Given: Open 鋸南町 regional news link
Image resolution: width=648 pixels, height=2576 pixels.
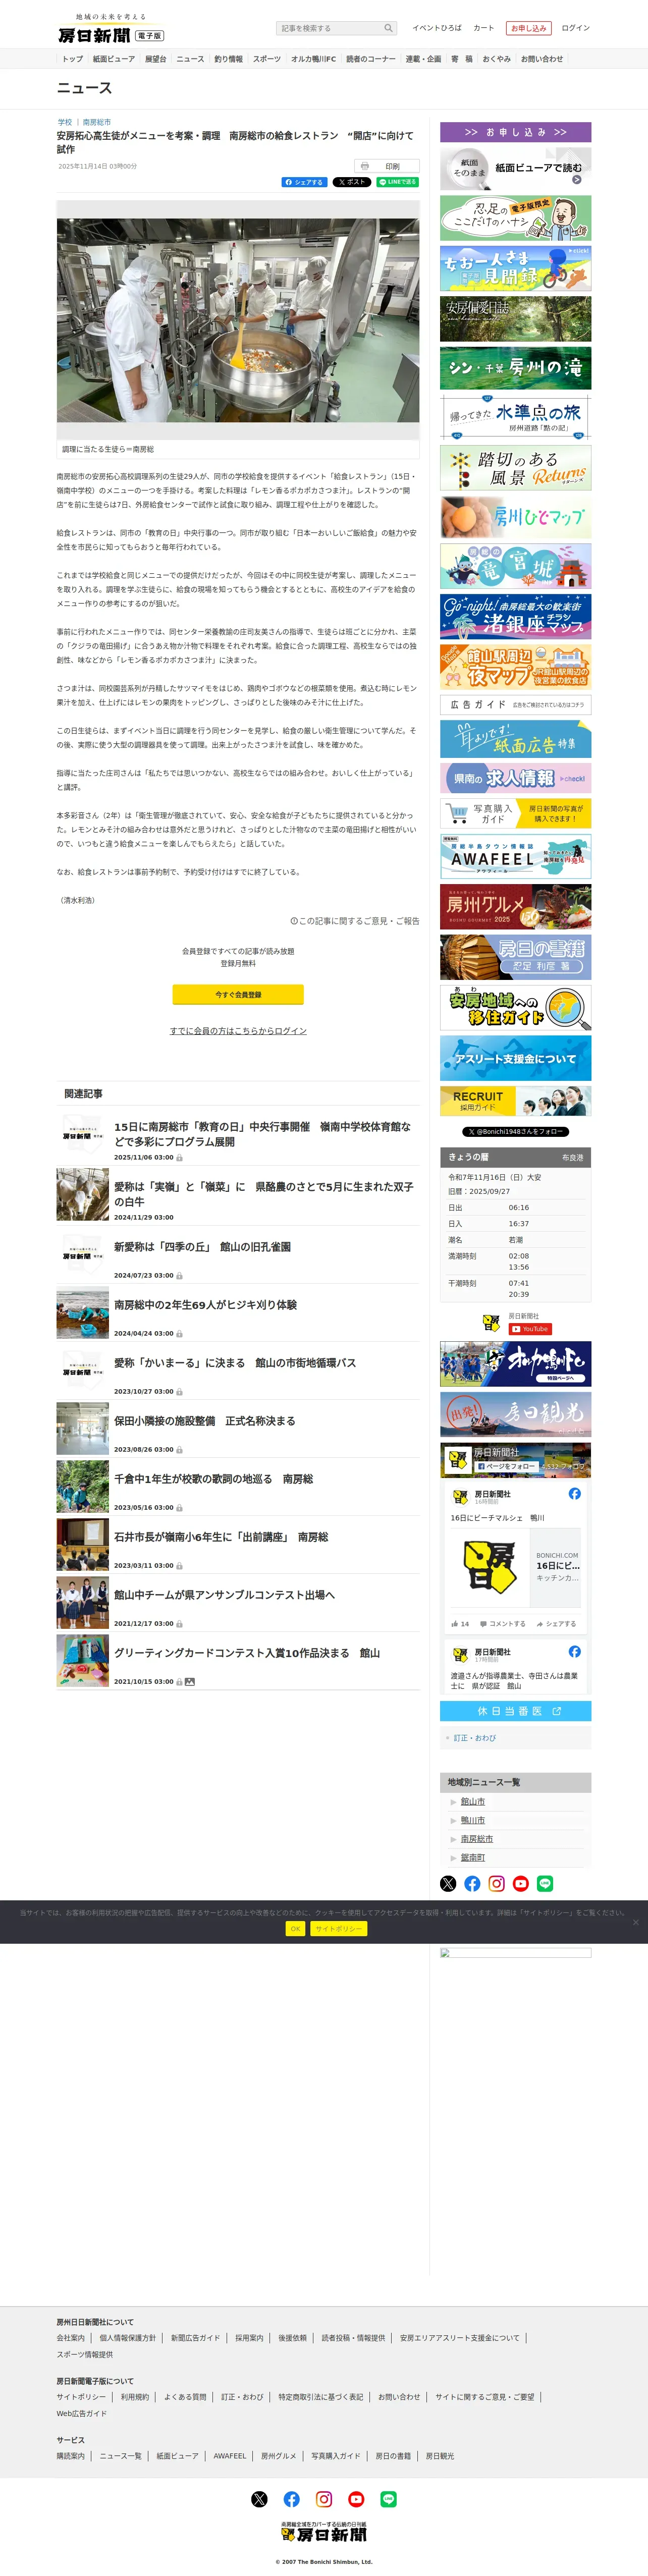Looking at the screenshot, I should tap(473, 1857).
